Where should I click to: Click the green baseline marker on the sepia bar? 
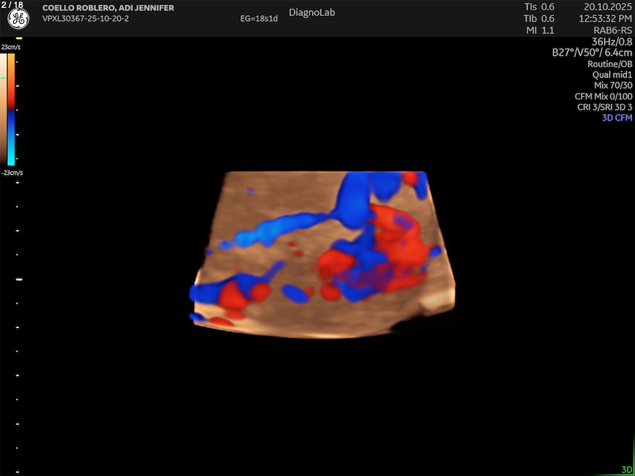click(x=3, y=78)
